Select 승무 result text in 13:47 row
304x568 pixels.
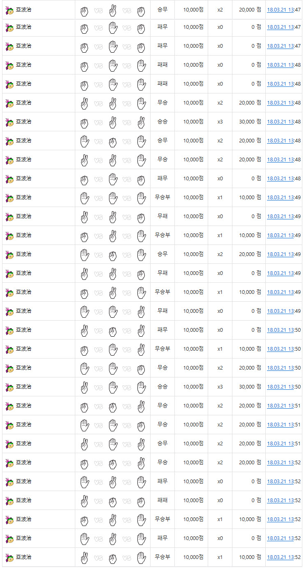point(162,9)
